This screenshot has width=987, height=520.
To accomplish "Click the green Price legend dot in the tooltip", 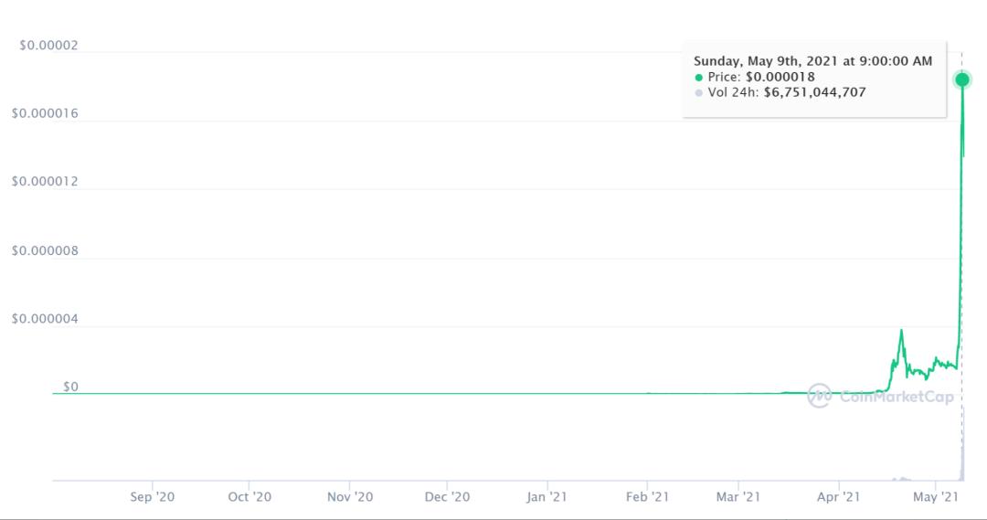I will click(x=699, y=77).
